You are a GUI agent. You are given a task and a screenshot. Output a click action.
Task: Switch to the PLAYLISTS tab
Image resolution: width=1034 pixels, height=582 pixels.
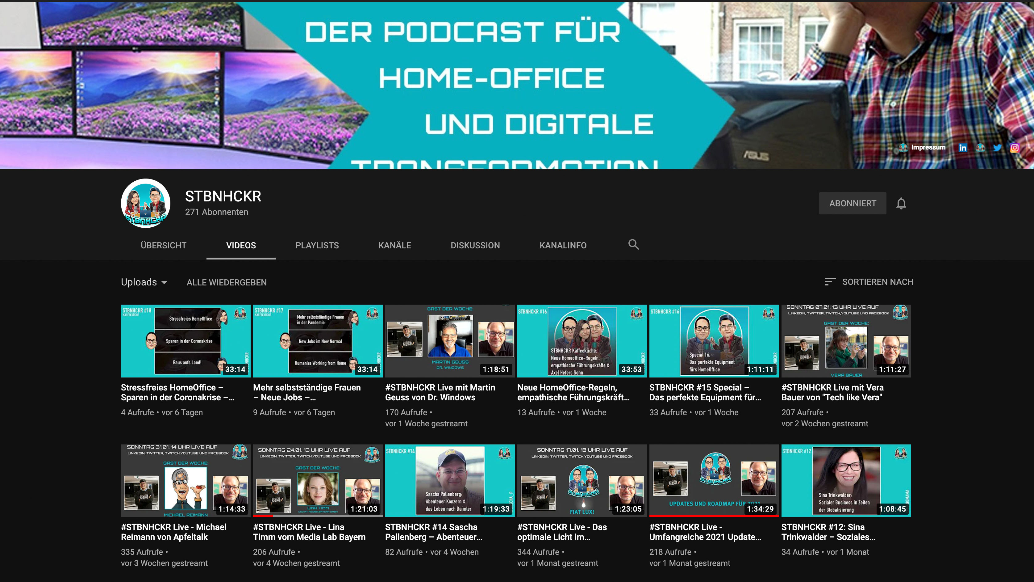(x=317, y=245)
